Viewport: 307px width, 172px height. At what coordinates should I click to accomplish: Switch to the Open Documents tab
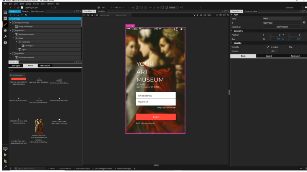[x=37, y=11]
